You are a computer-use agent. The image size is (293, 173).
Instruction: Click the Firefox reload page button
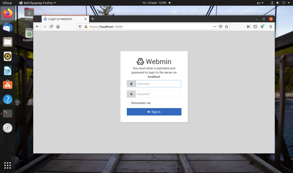tap(51, 27)
